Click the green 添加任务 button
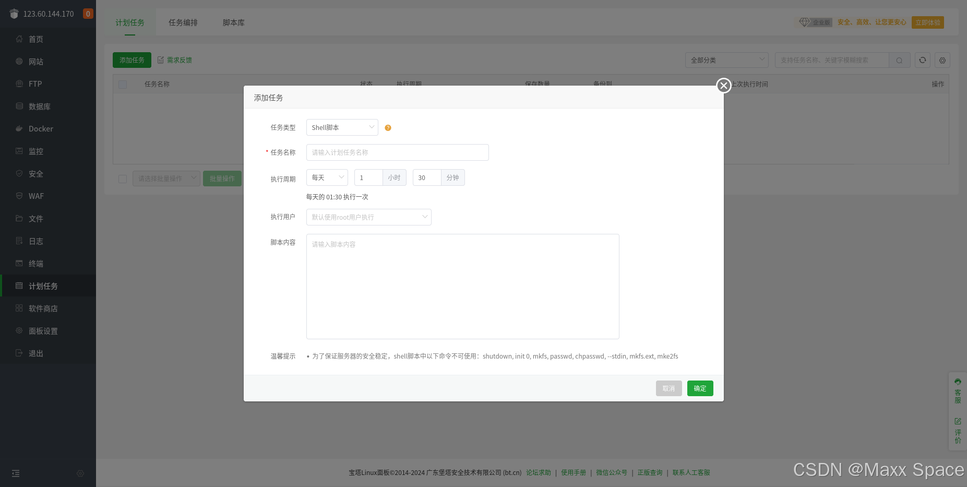 point(132,60)
